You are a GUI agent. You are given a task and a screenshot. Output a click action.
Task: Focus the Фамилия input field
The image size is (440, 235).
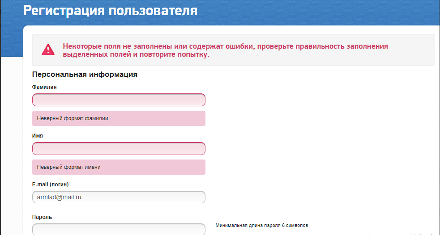click(x=119, y=100)
